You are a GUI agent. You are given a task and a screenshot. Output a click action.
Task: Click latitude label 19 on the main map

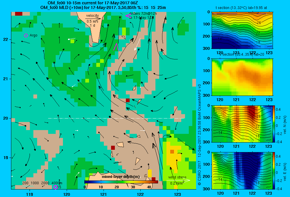tap(6, 158)
